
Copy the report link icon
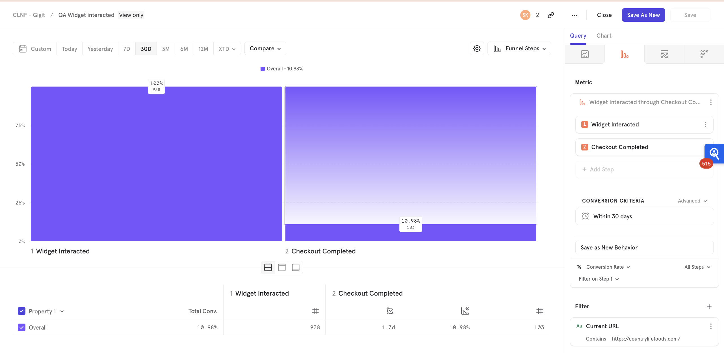point(551,15)
